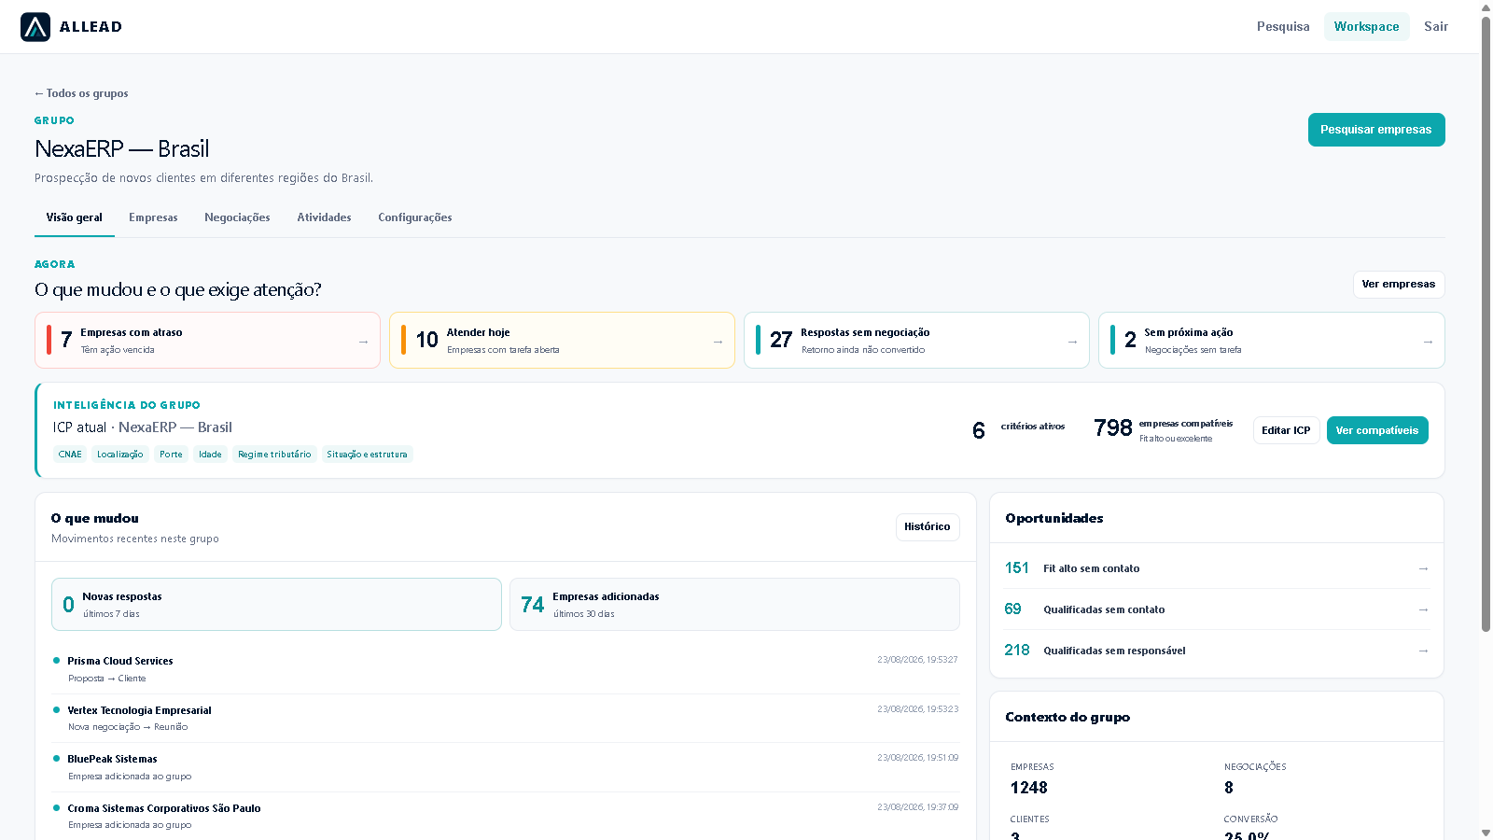Open the Negociações tab

pyautogui.click(x=237, y=217)
